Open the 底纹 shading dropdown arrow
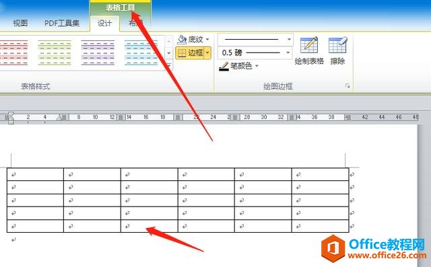431x267 pixels. click(x=207, y=40)
